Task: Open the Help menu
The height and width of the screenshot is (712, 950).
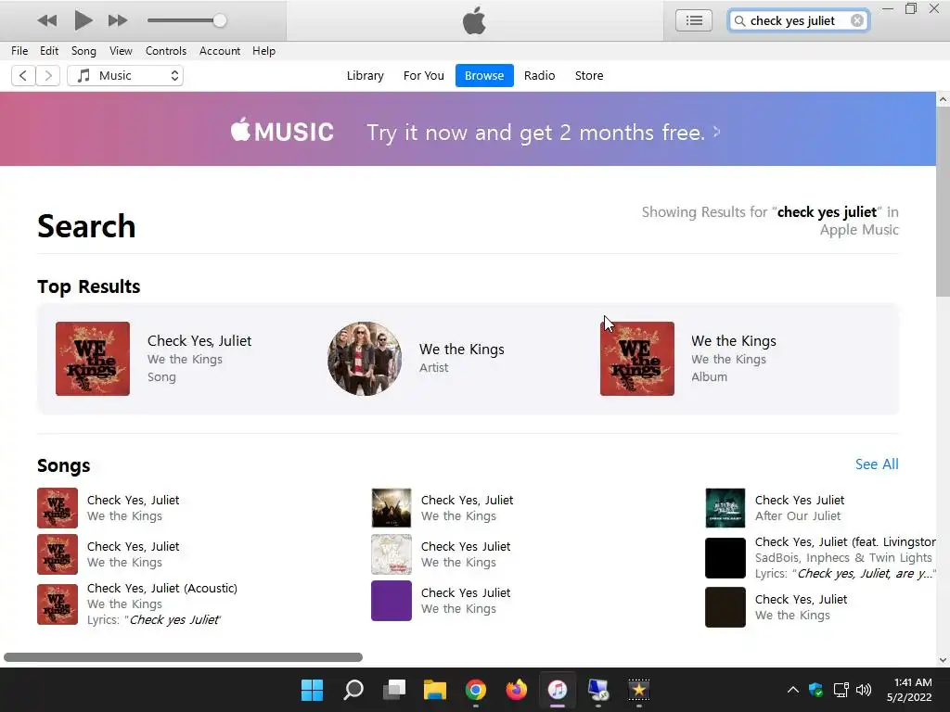Action: [264, 51]
